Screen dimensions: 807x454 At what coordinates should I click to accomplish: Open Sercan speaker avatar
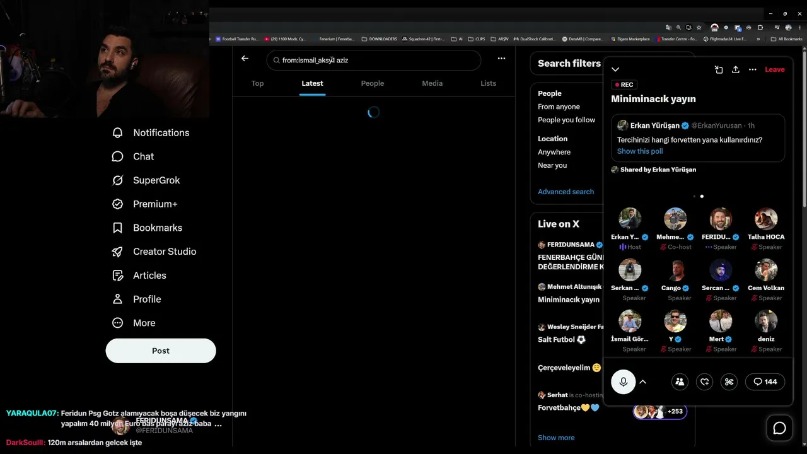[721, 270]
